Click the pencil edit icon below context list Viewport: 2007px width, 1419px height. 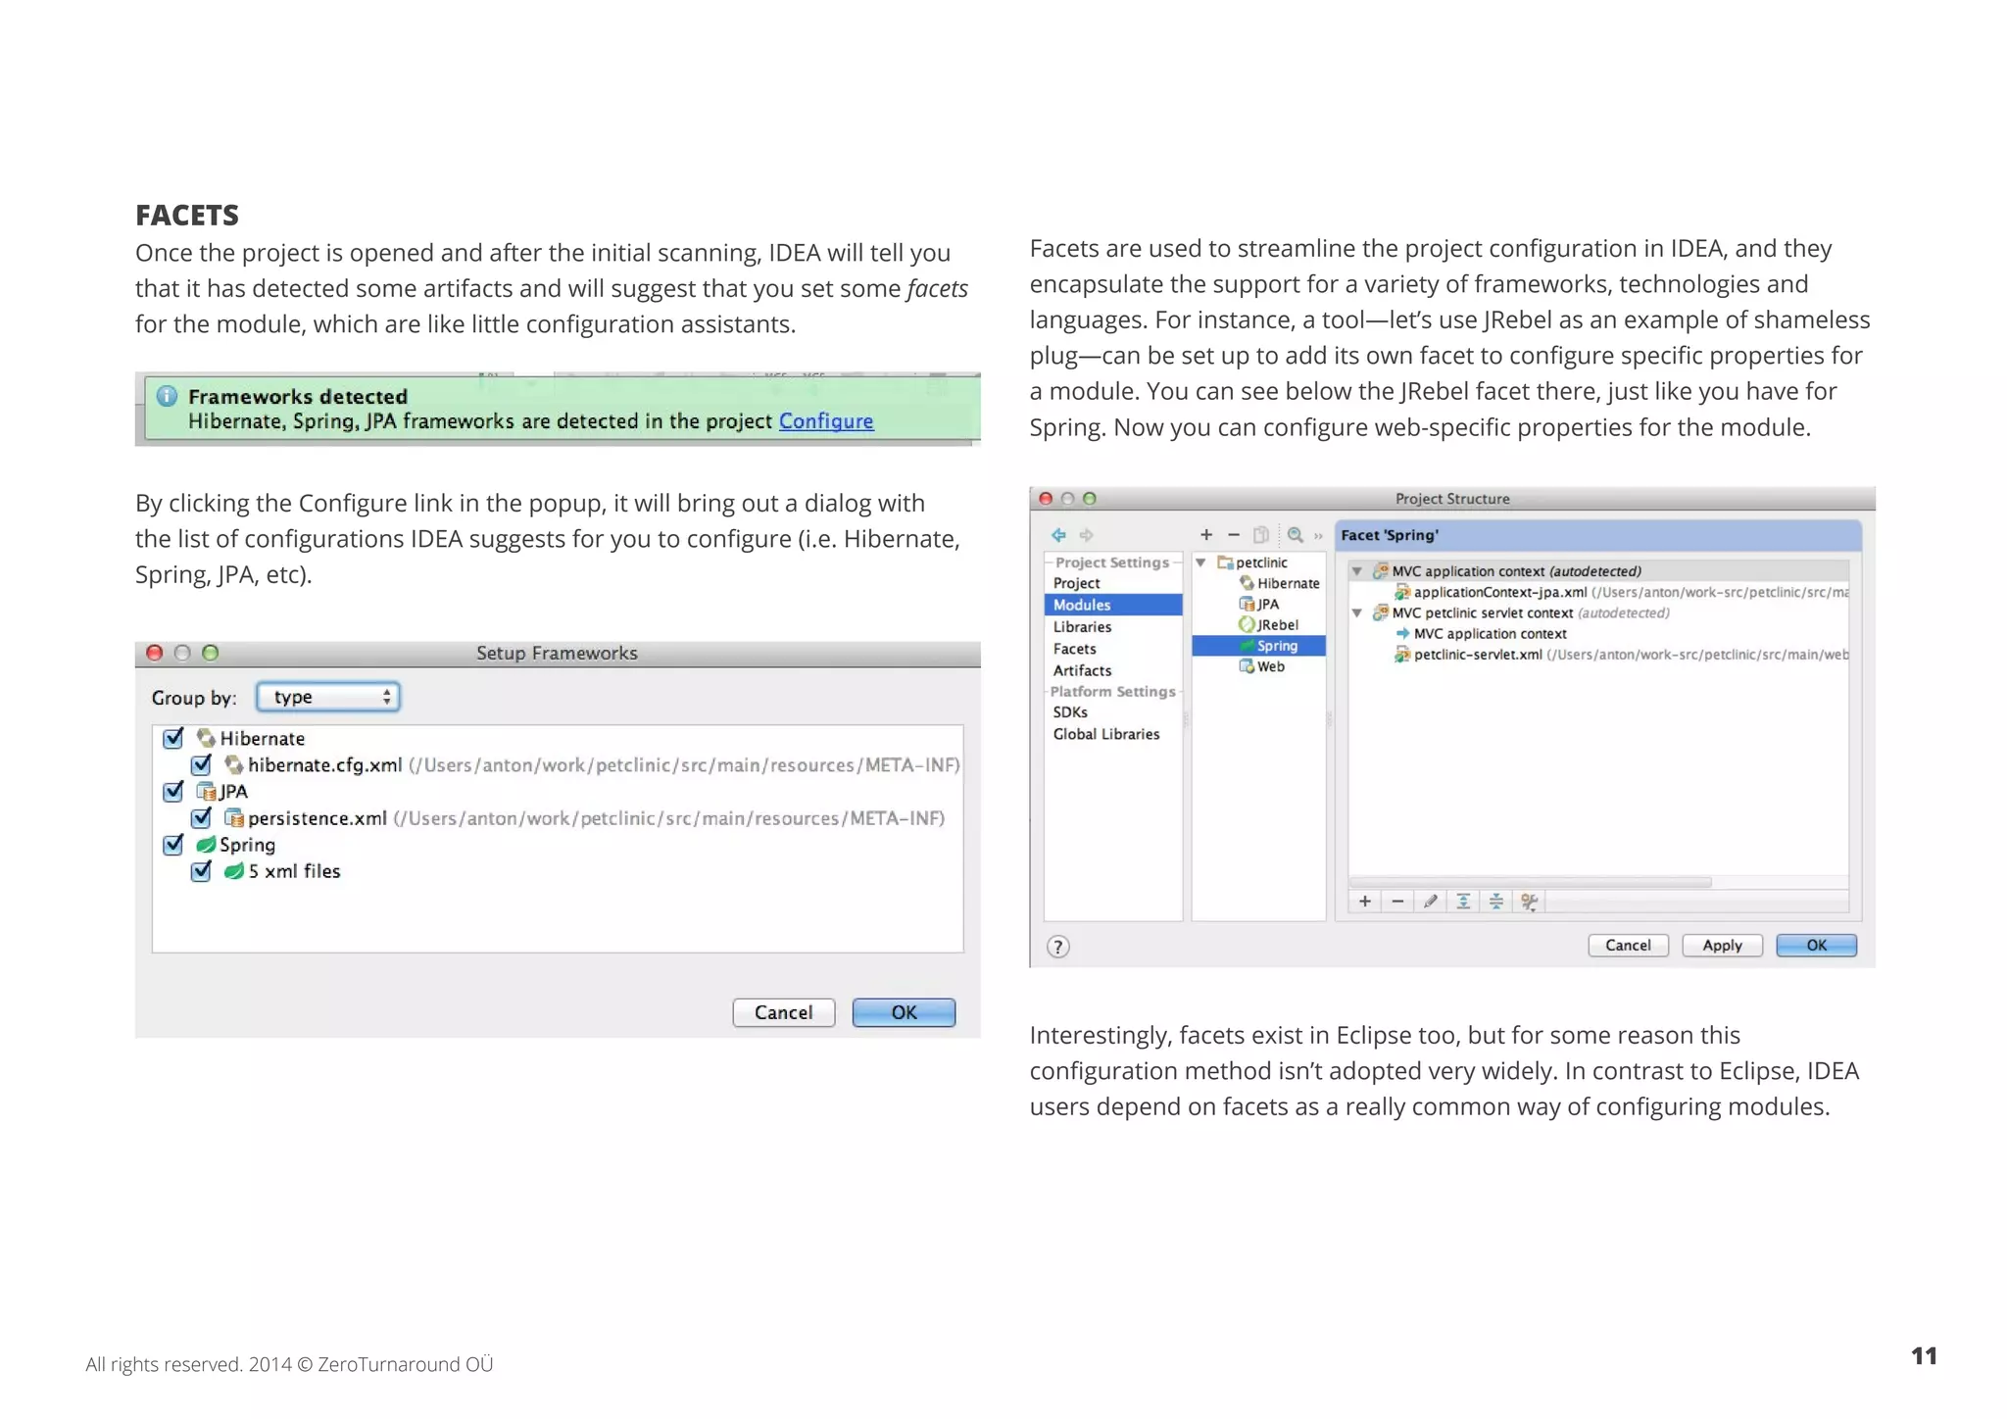pyautogui.click(x=1431, y=902)
